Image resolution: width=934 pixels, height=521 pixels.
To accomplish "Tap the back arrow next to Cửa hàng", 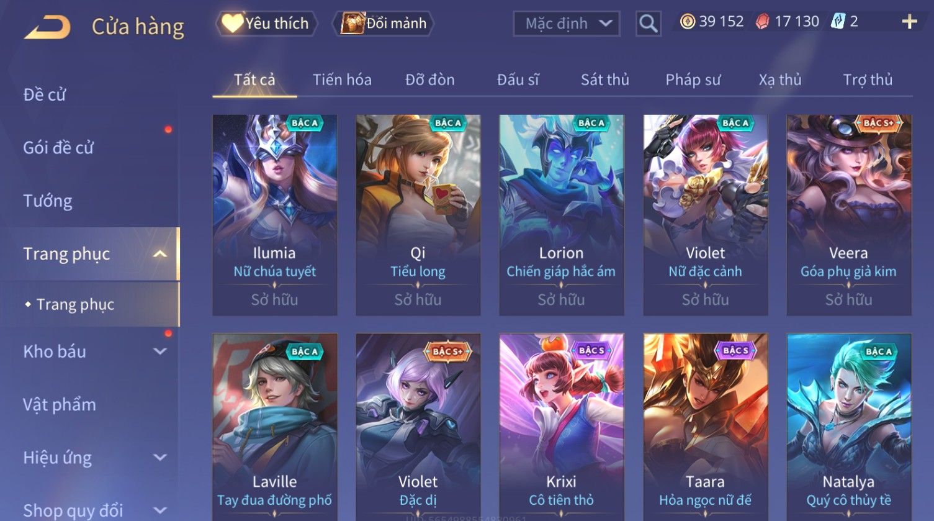I will 47,27.
